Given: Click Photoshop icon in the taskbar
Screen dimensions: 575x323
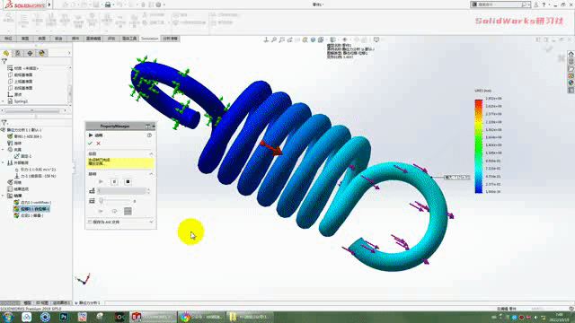Looking at the screenshot, I should click(x=64, y=317).
